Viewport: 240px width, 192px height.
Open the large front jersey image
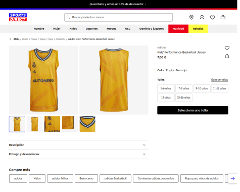(43, 80)
